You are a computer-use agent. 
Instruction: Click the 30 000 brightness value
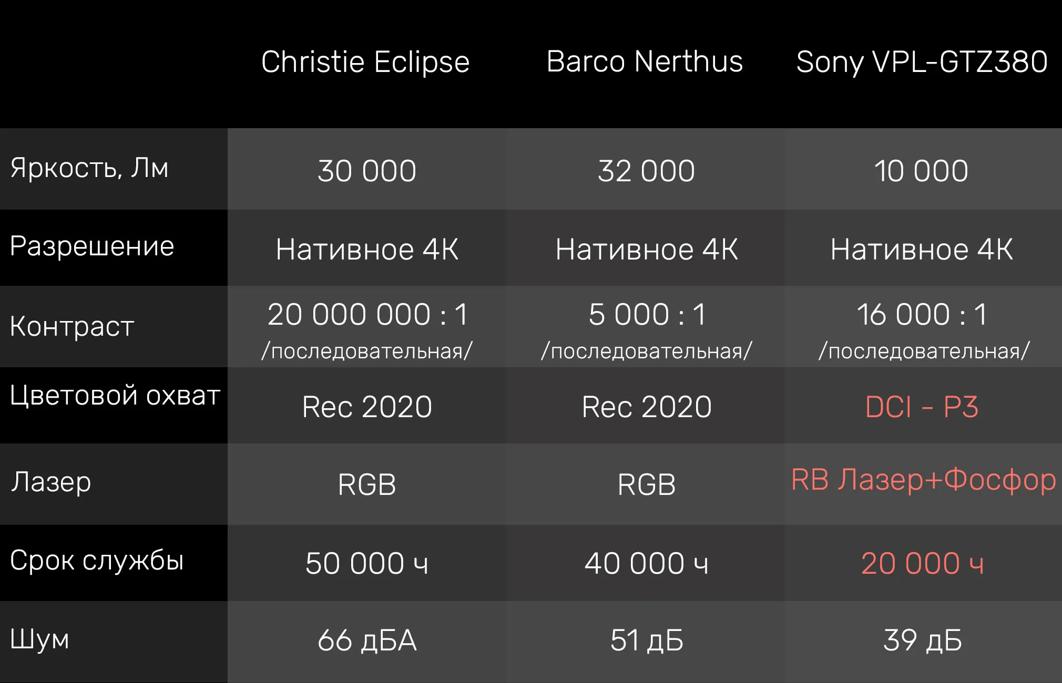(x=367, y=171)
